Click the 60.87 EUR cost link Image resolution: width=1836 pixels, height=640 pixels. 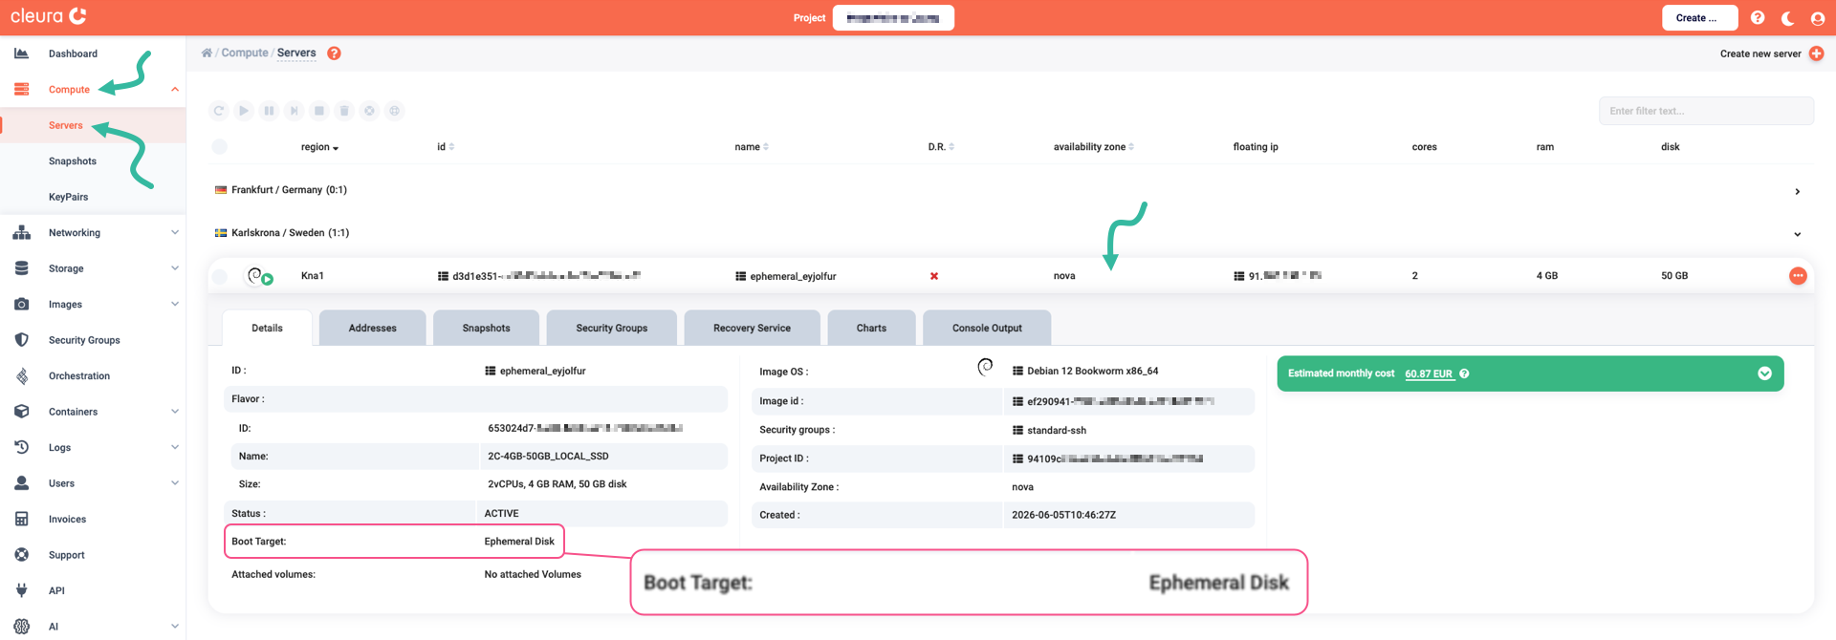click(x=1430, y=373)
